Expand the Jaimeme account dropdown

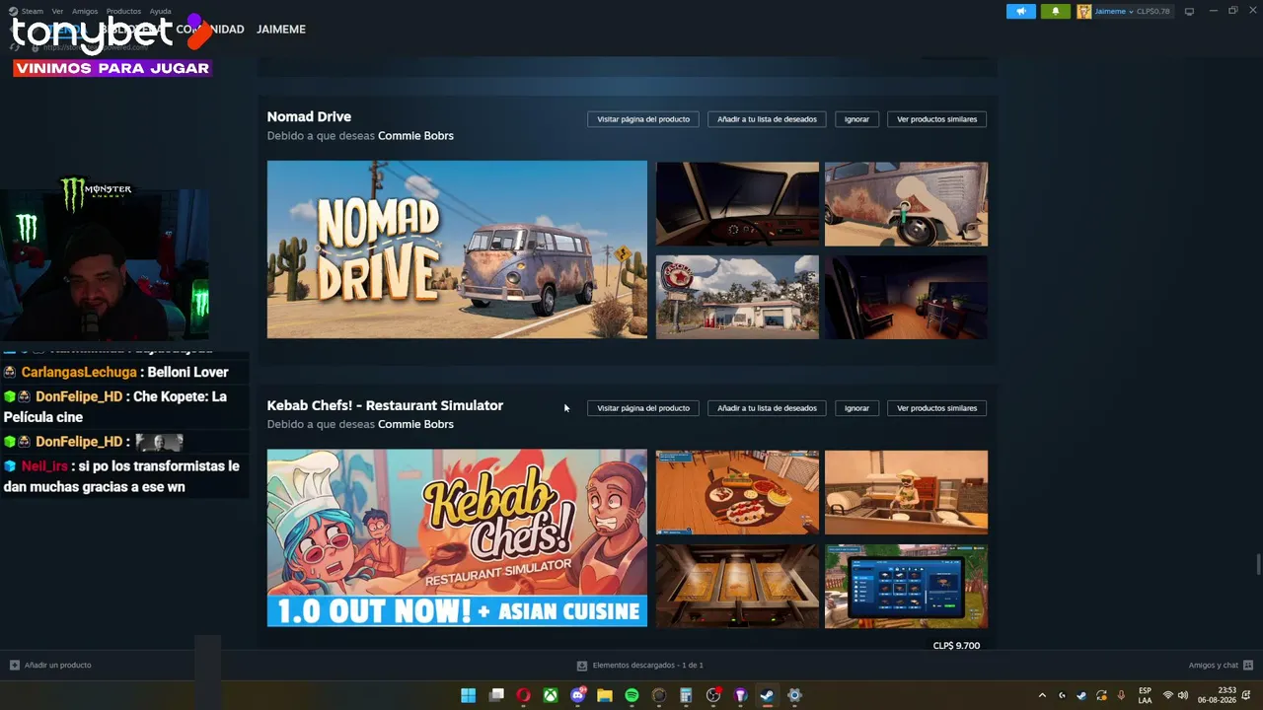(1132, 12)
